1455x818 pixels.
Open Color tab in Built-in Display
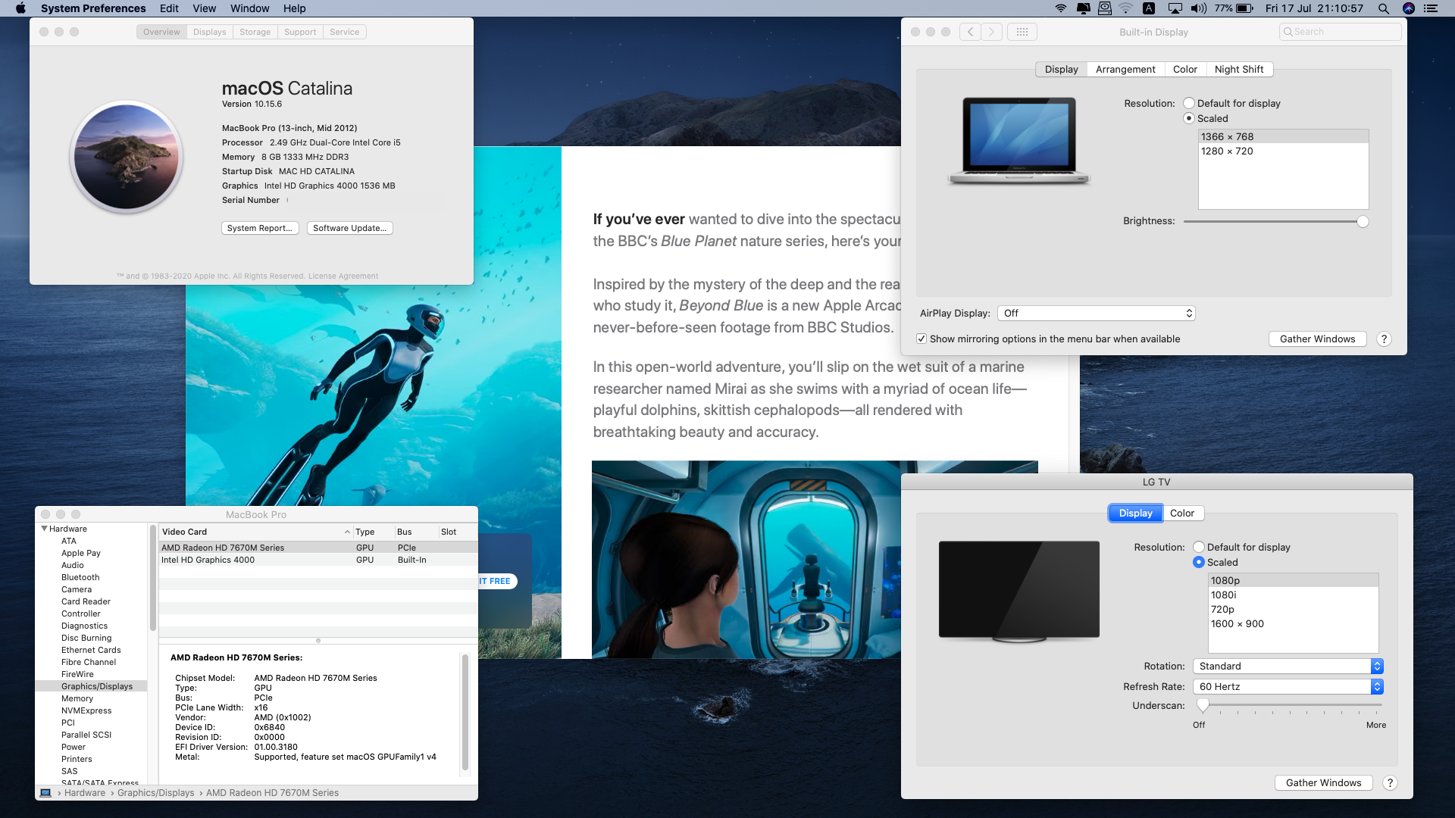[1185, 69]
